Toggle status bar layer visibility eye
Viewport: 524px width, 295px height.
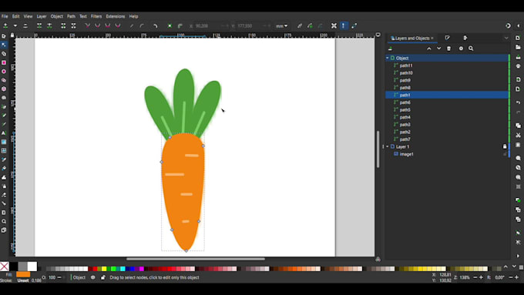[93, 277]
